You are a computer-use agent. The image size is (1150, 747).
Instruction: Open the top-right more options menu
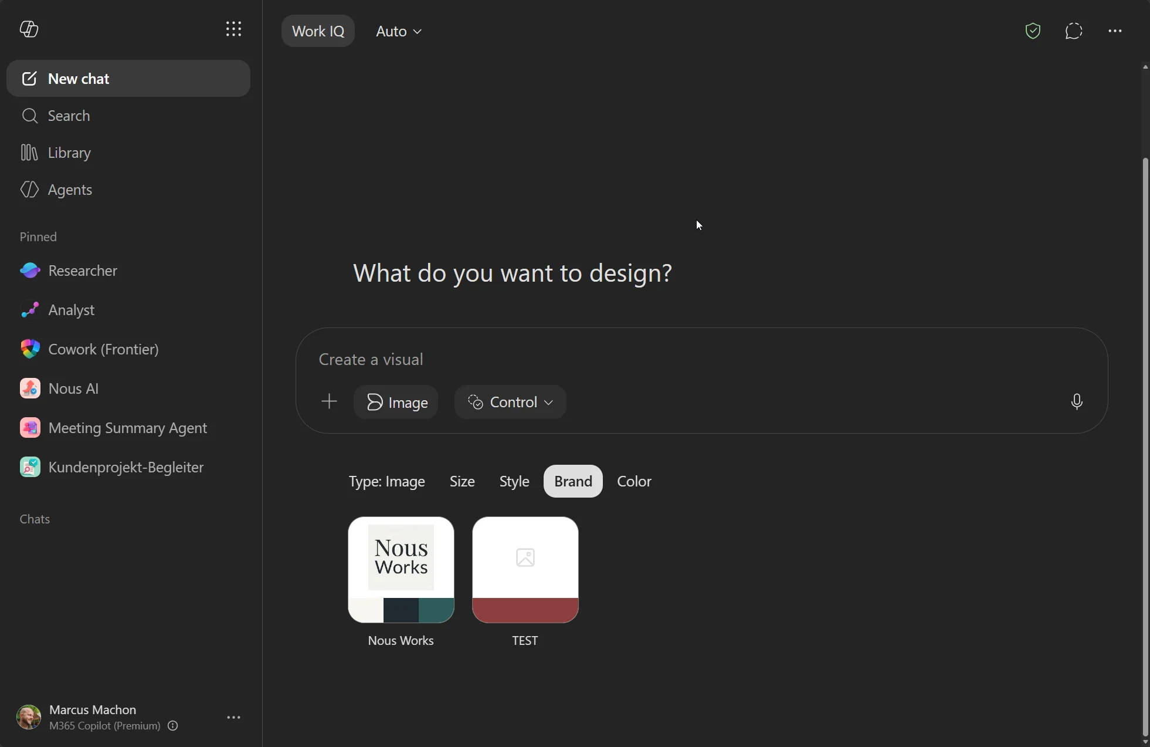[x=1115, y=31]
